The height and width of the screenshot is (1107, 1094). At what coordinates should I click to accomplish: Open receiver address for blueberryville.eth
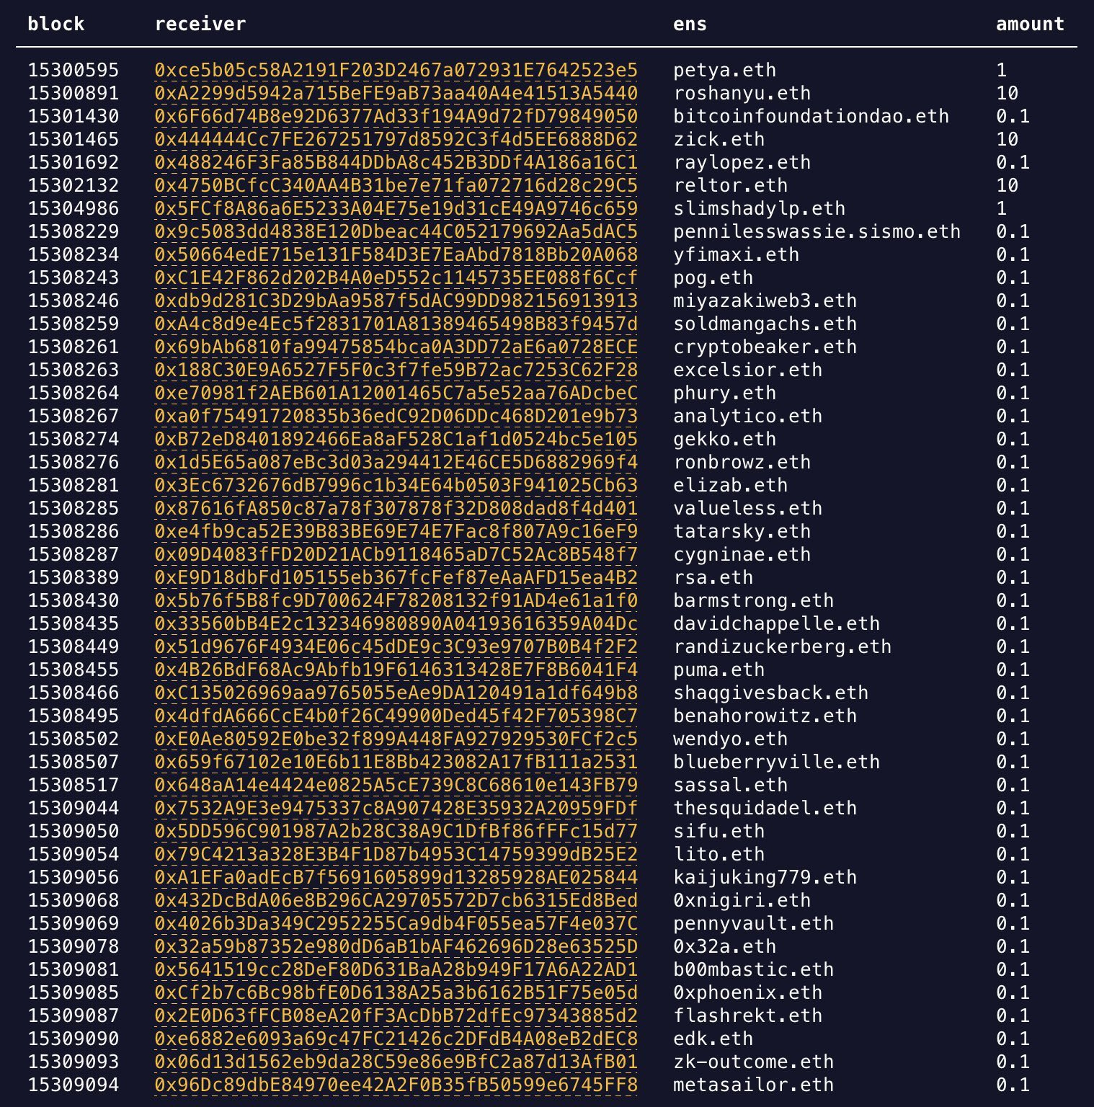point(396,762)
